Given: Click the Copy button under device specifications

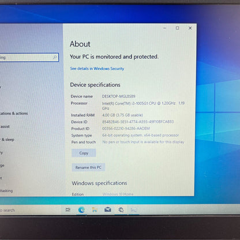Looking at the screenshot, I should tap(84, 153).
